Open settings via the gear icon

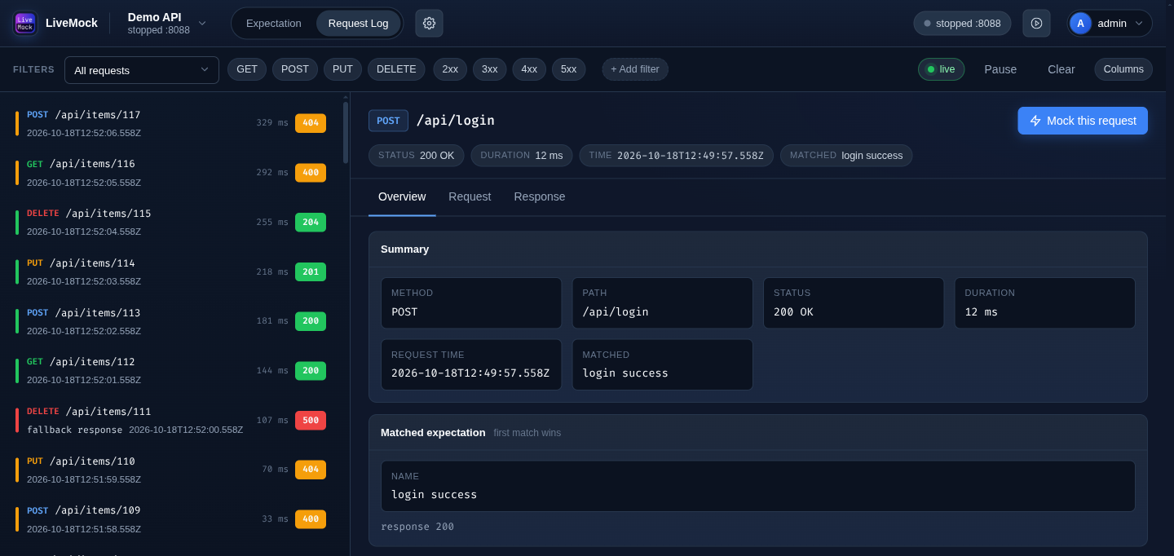[x=429, y=23]
